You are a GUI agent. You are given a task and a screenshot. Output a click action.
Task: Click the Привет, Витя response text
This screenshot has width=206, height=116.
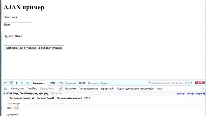(13, 36)
